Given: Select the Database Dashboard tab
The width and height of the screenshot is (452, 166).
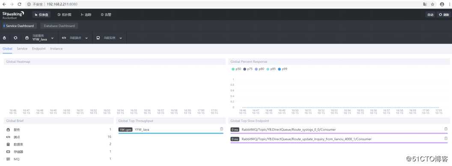Looking at the screenshot, I should 59,26.
